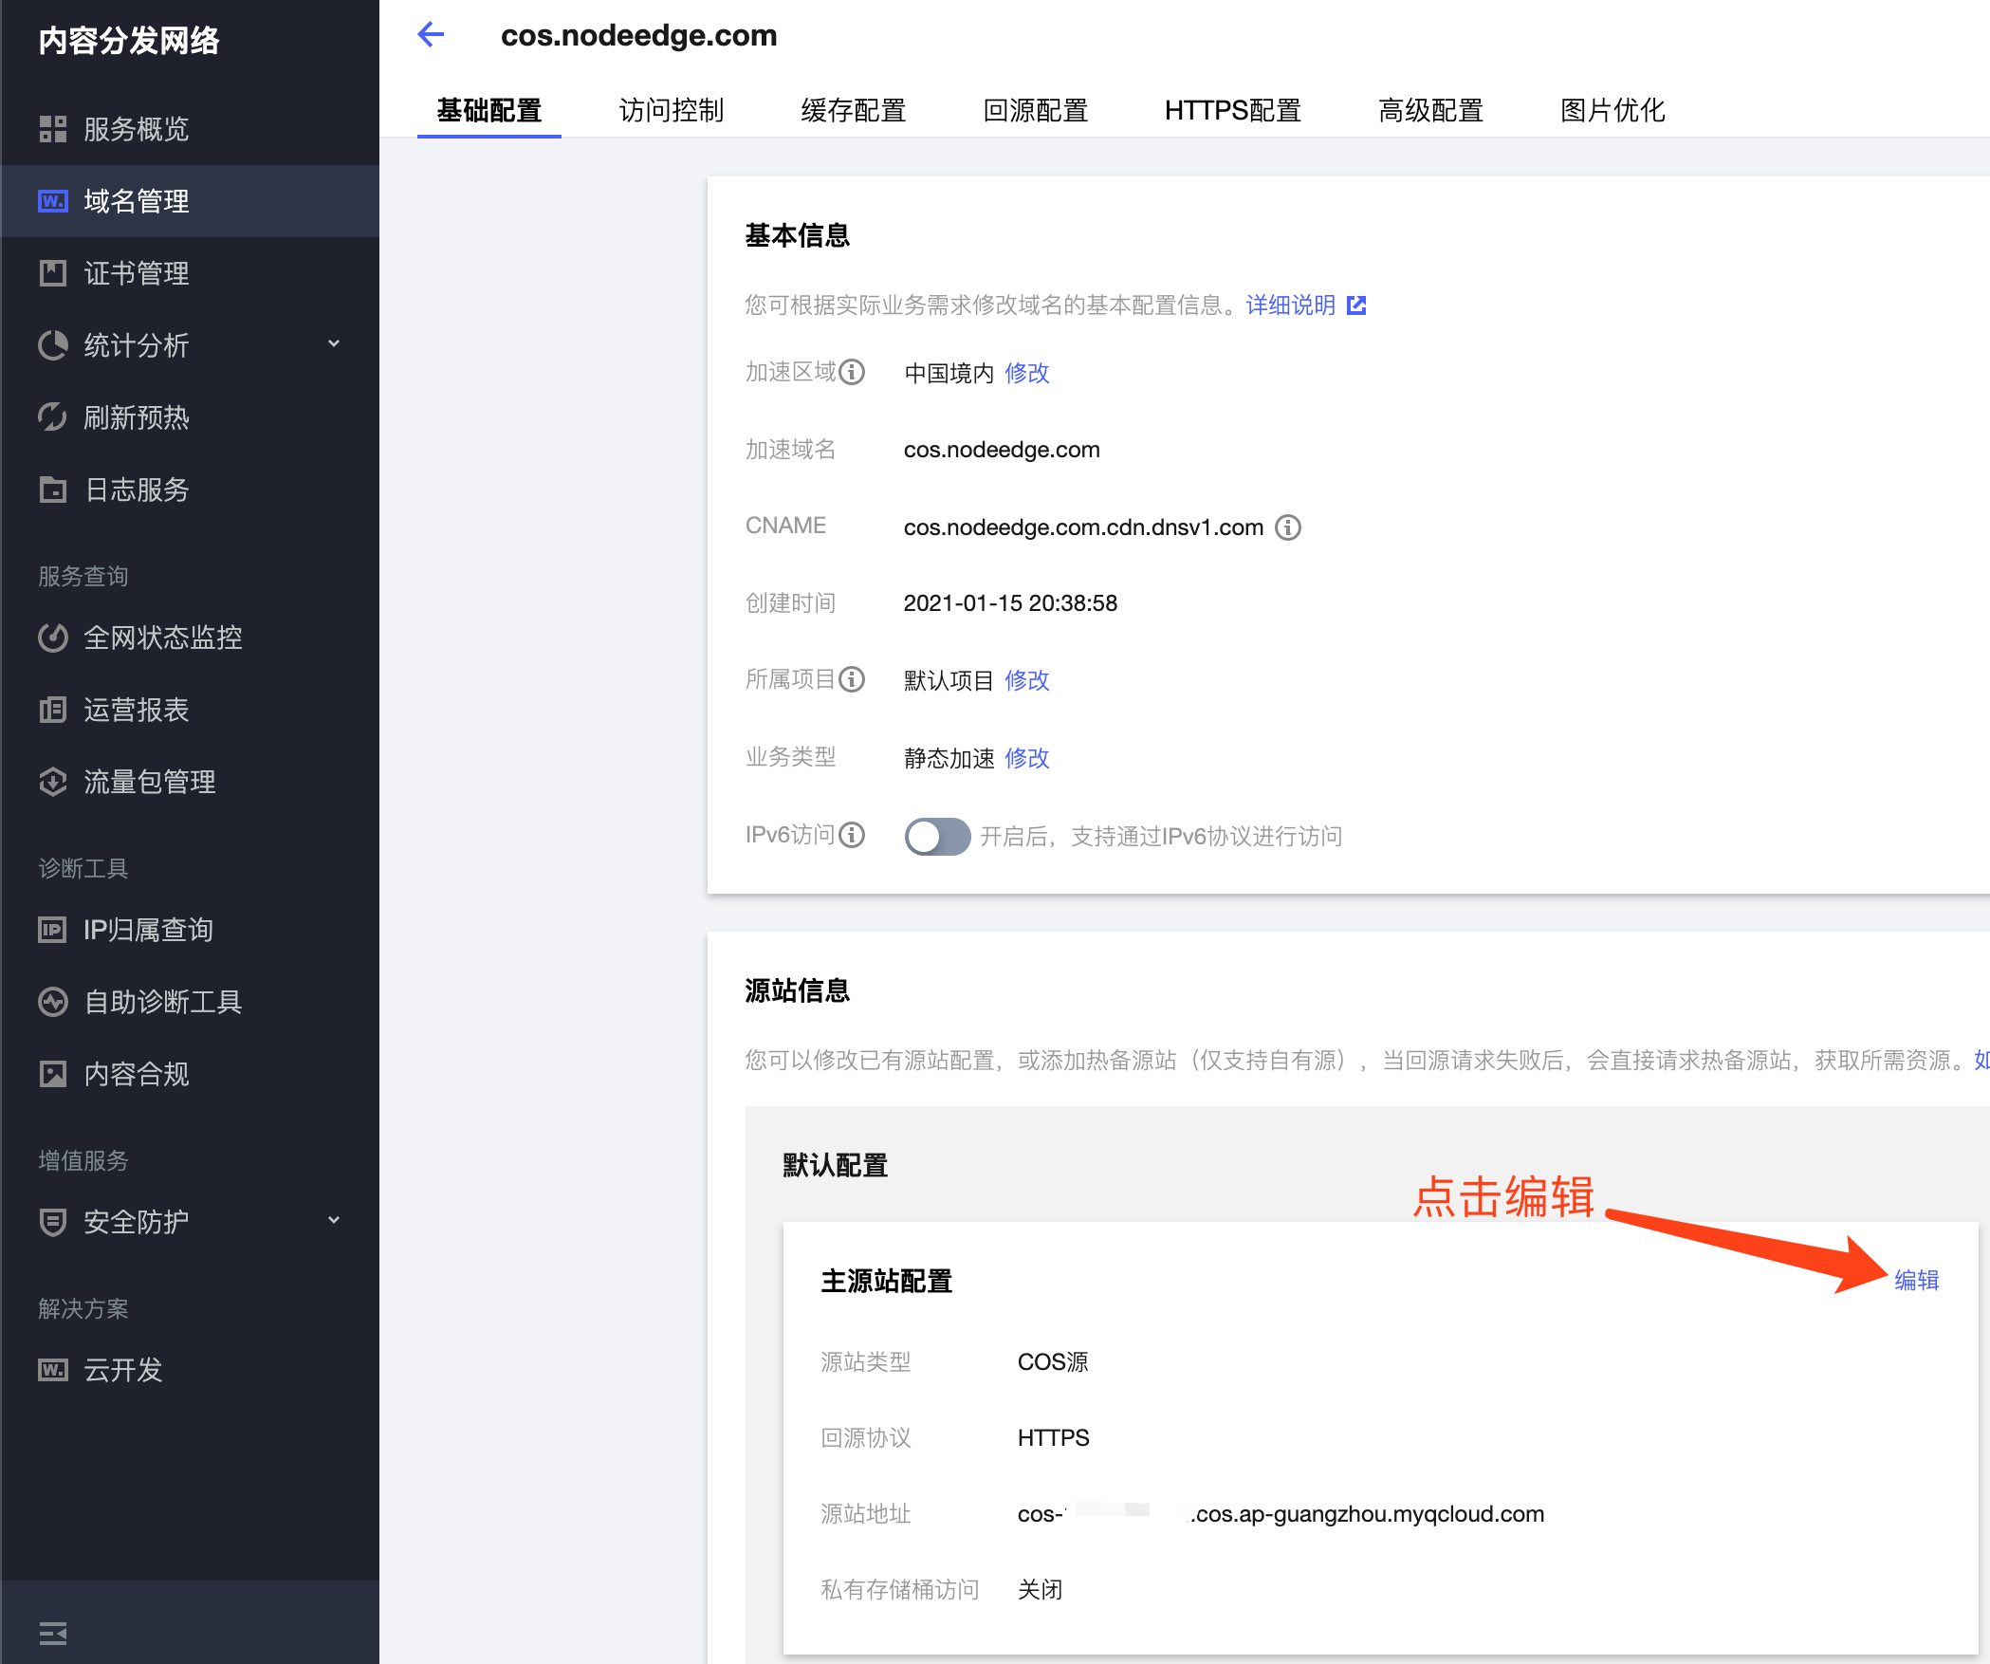
Task: Open IP归属查询 in the sidebar
Action: (148, 930)
